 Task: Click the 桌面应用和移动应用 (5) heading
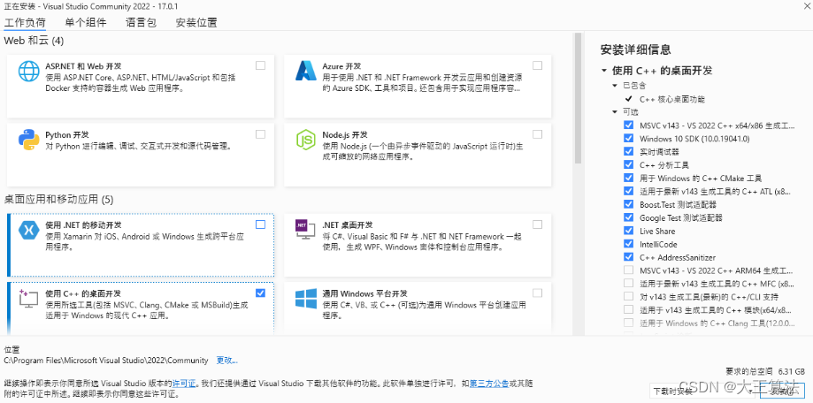click(58, 200)
